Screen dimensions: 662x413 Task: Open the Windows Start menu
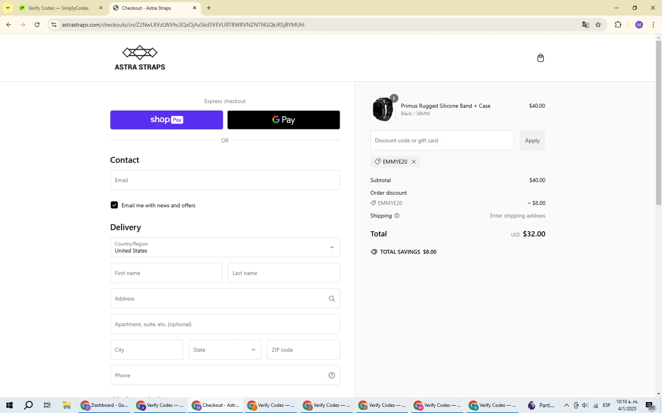pyautogui.click(x=9, y=406)
